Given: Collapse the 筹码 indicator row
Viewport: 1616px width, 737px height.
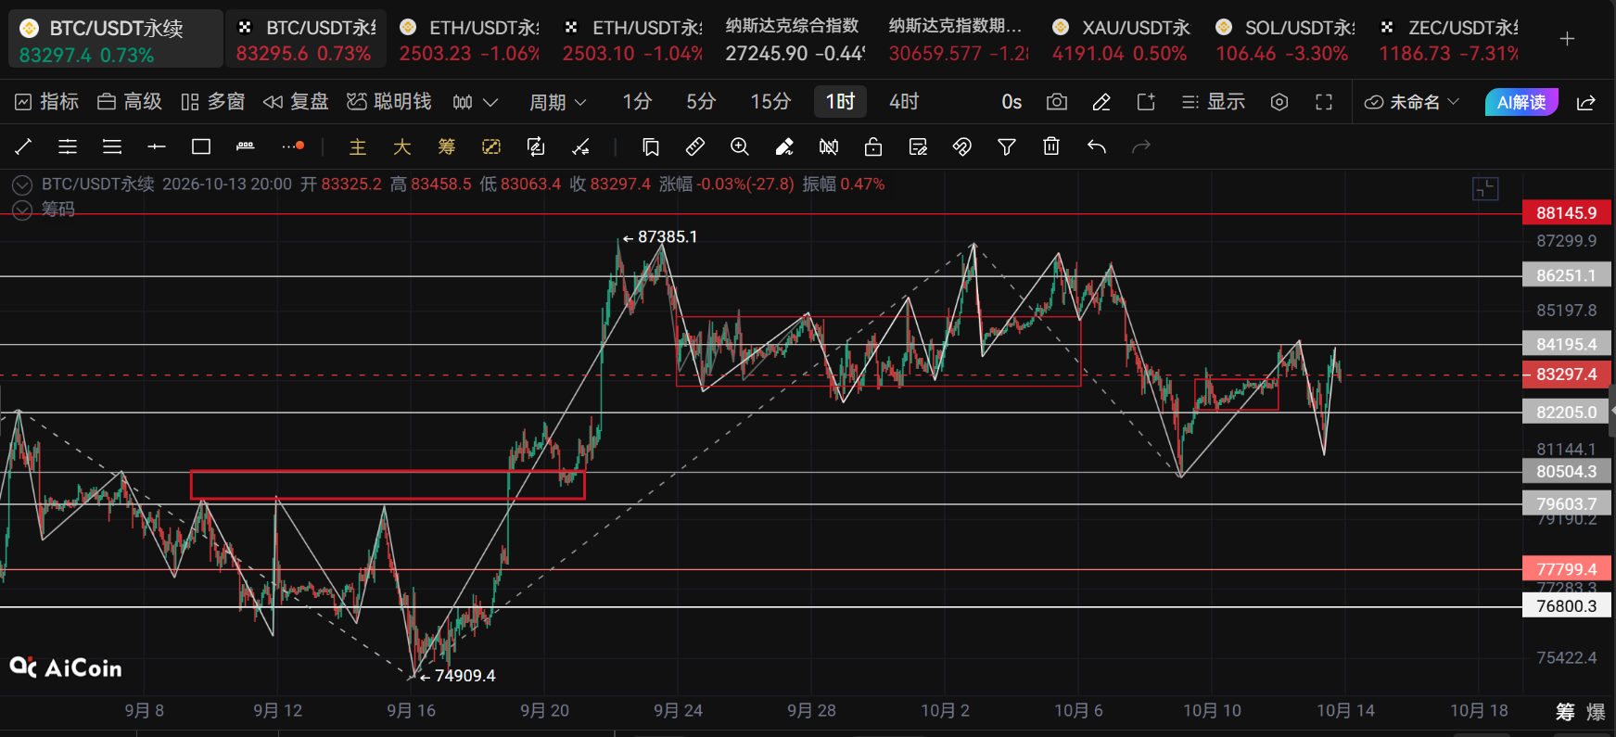Looking at the screenshot, I should click(22, 210).
